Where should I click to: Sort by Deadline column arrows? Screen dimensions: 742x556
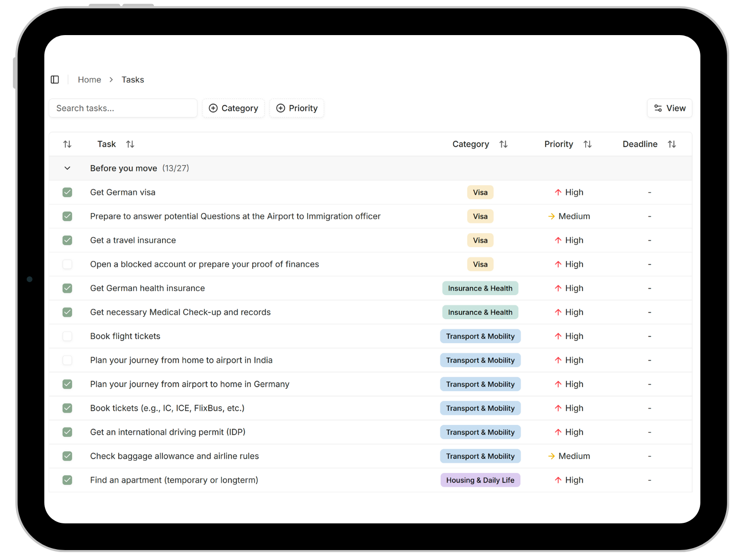pos(672,144)
